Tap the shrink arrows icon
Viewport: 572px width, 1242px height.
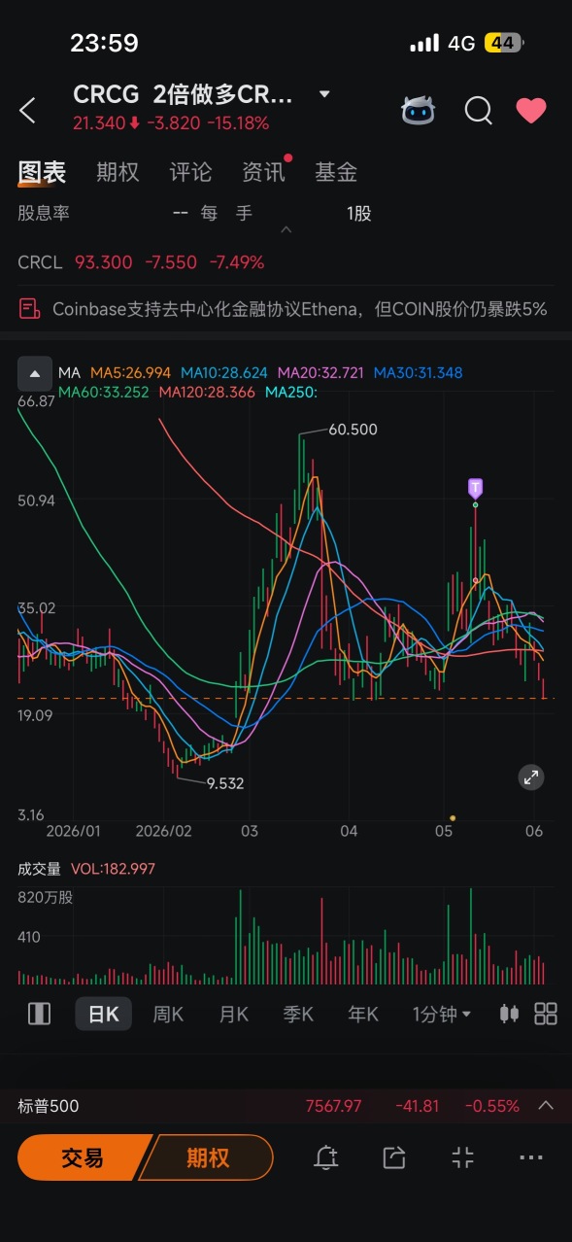click(463, 1157)
